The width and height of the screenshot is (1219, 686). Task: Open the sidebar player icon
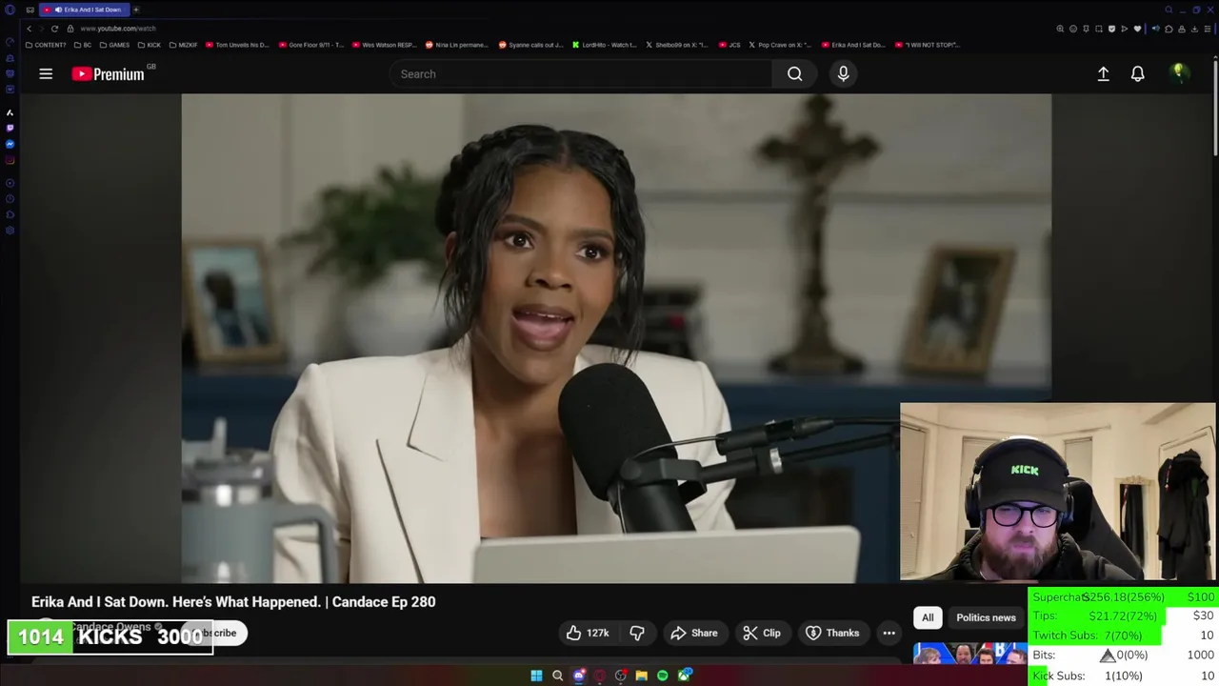click(10, 183)
